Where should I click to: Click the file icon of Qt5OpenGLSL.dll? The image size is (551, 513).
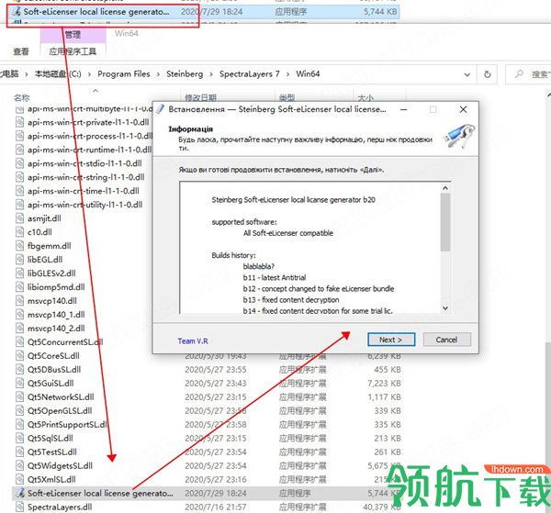[x=19, y=410]
